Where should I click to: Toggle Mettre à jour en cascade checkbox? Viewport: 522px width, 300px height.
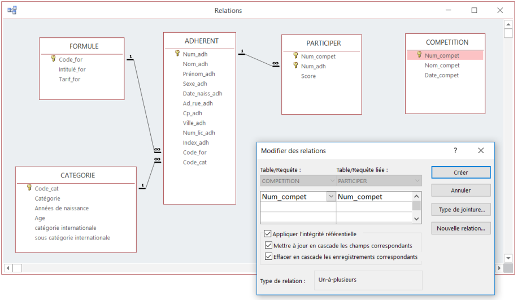pyautogui.click(x=268, y=245)
